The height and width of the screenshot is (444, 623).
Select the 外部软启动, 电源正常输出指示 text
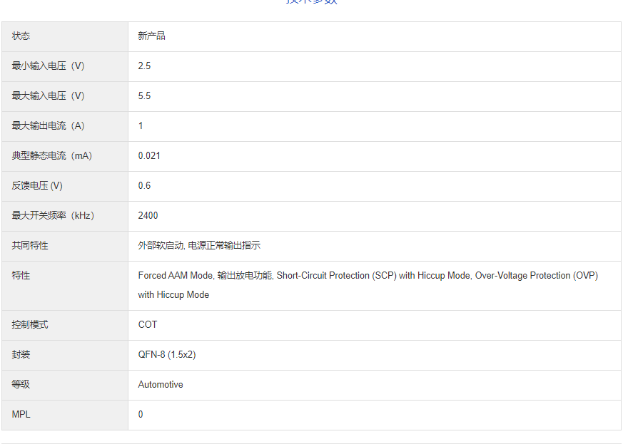[199, 246]
